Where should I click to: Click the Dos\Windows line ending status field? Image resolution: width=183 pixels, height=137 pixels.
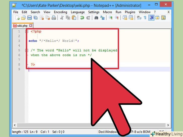click(x=108, y=132)
